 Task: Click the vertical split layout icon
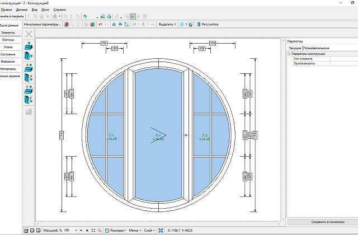point(39,231)
